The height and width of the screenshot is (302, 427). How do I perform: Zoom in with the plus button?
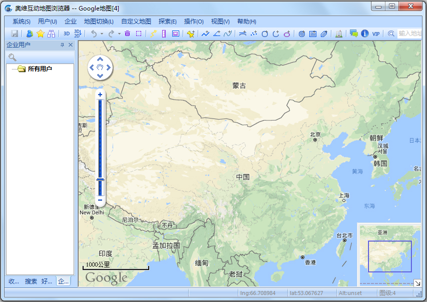point(100,94)
